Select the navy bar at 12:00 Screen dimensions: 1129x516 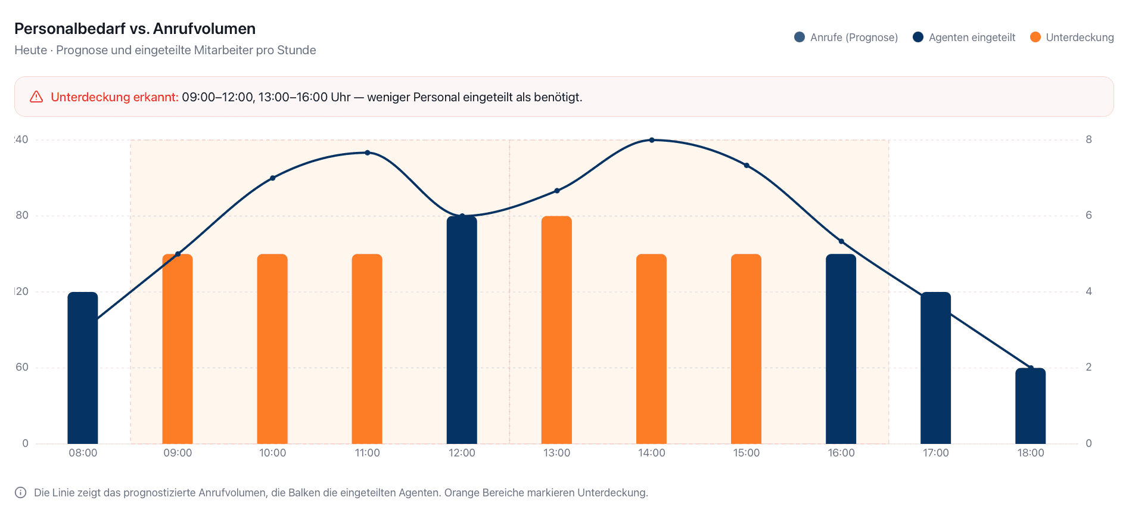[x=462, y=330]
